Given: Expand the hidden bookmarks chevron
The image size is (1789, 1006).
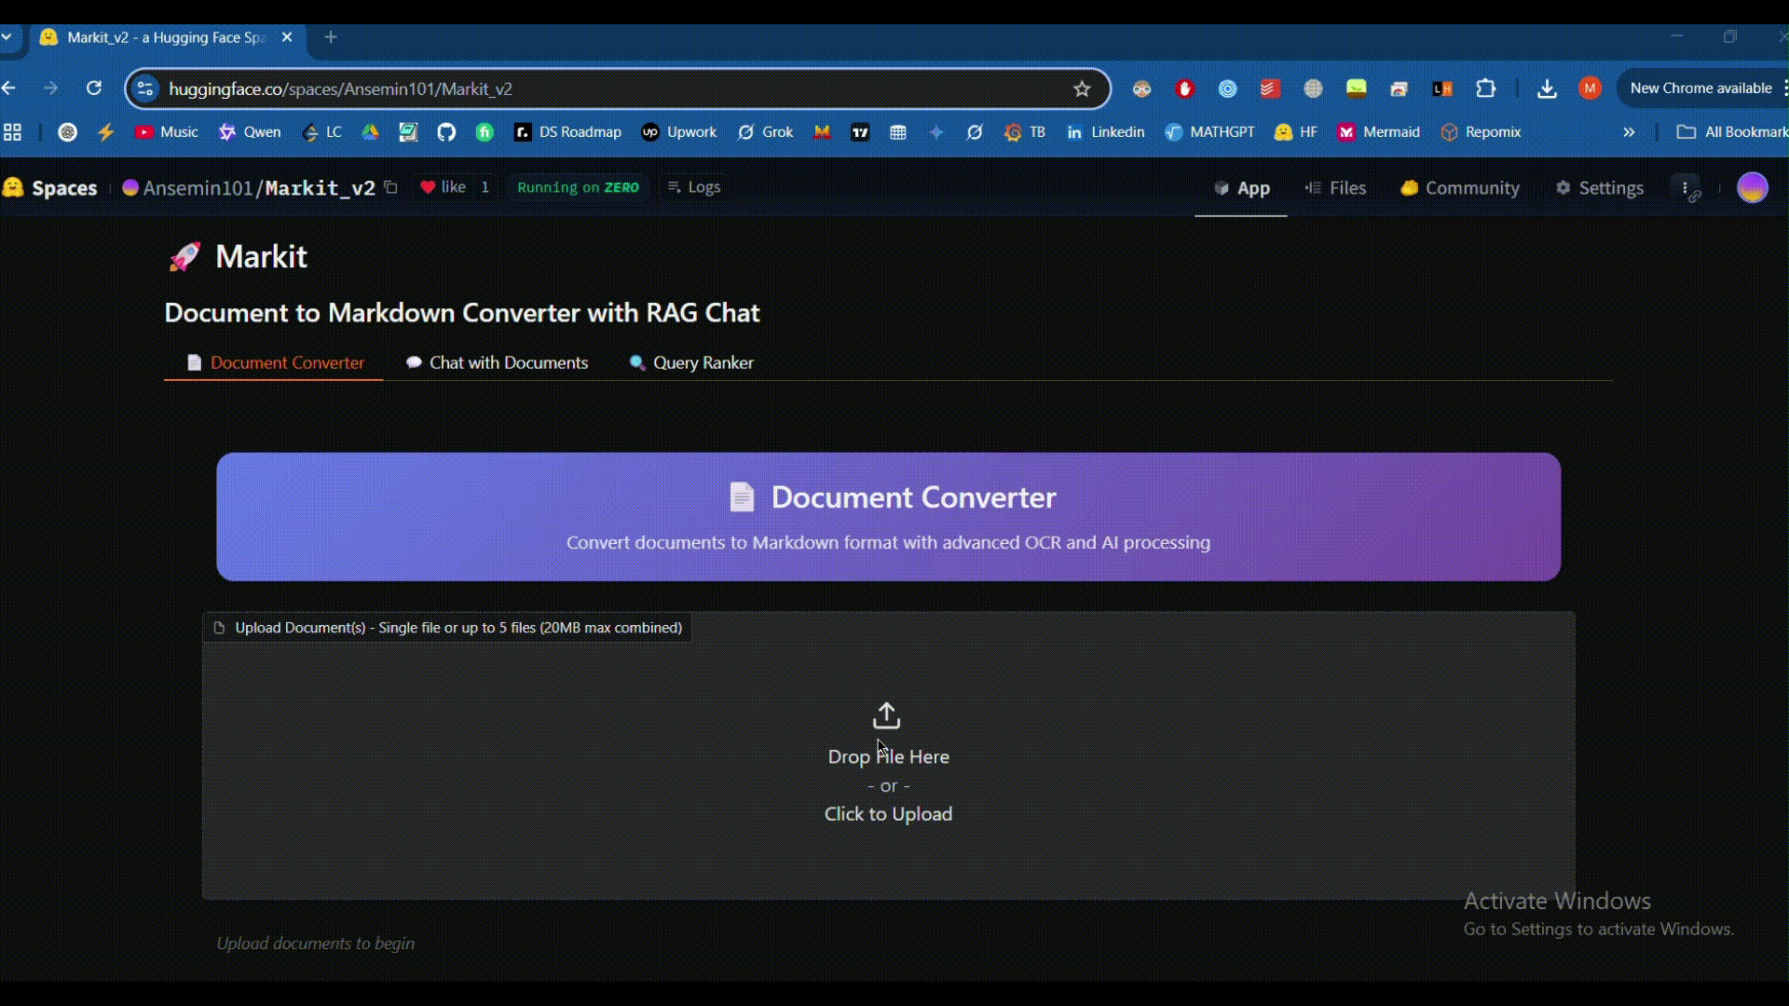Looking at the screenshot, I should (1629, 132).
